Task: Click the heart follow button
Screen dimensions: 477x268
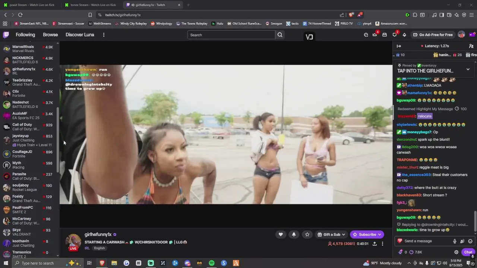Action: click(x=281, y=234)
